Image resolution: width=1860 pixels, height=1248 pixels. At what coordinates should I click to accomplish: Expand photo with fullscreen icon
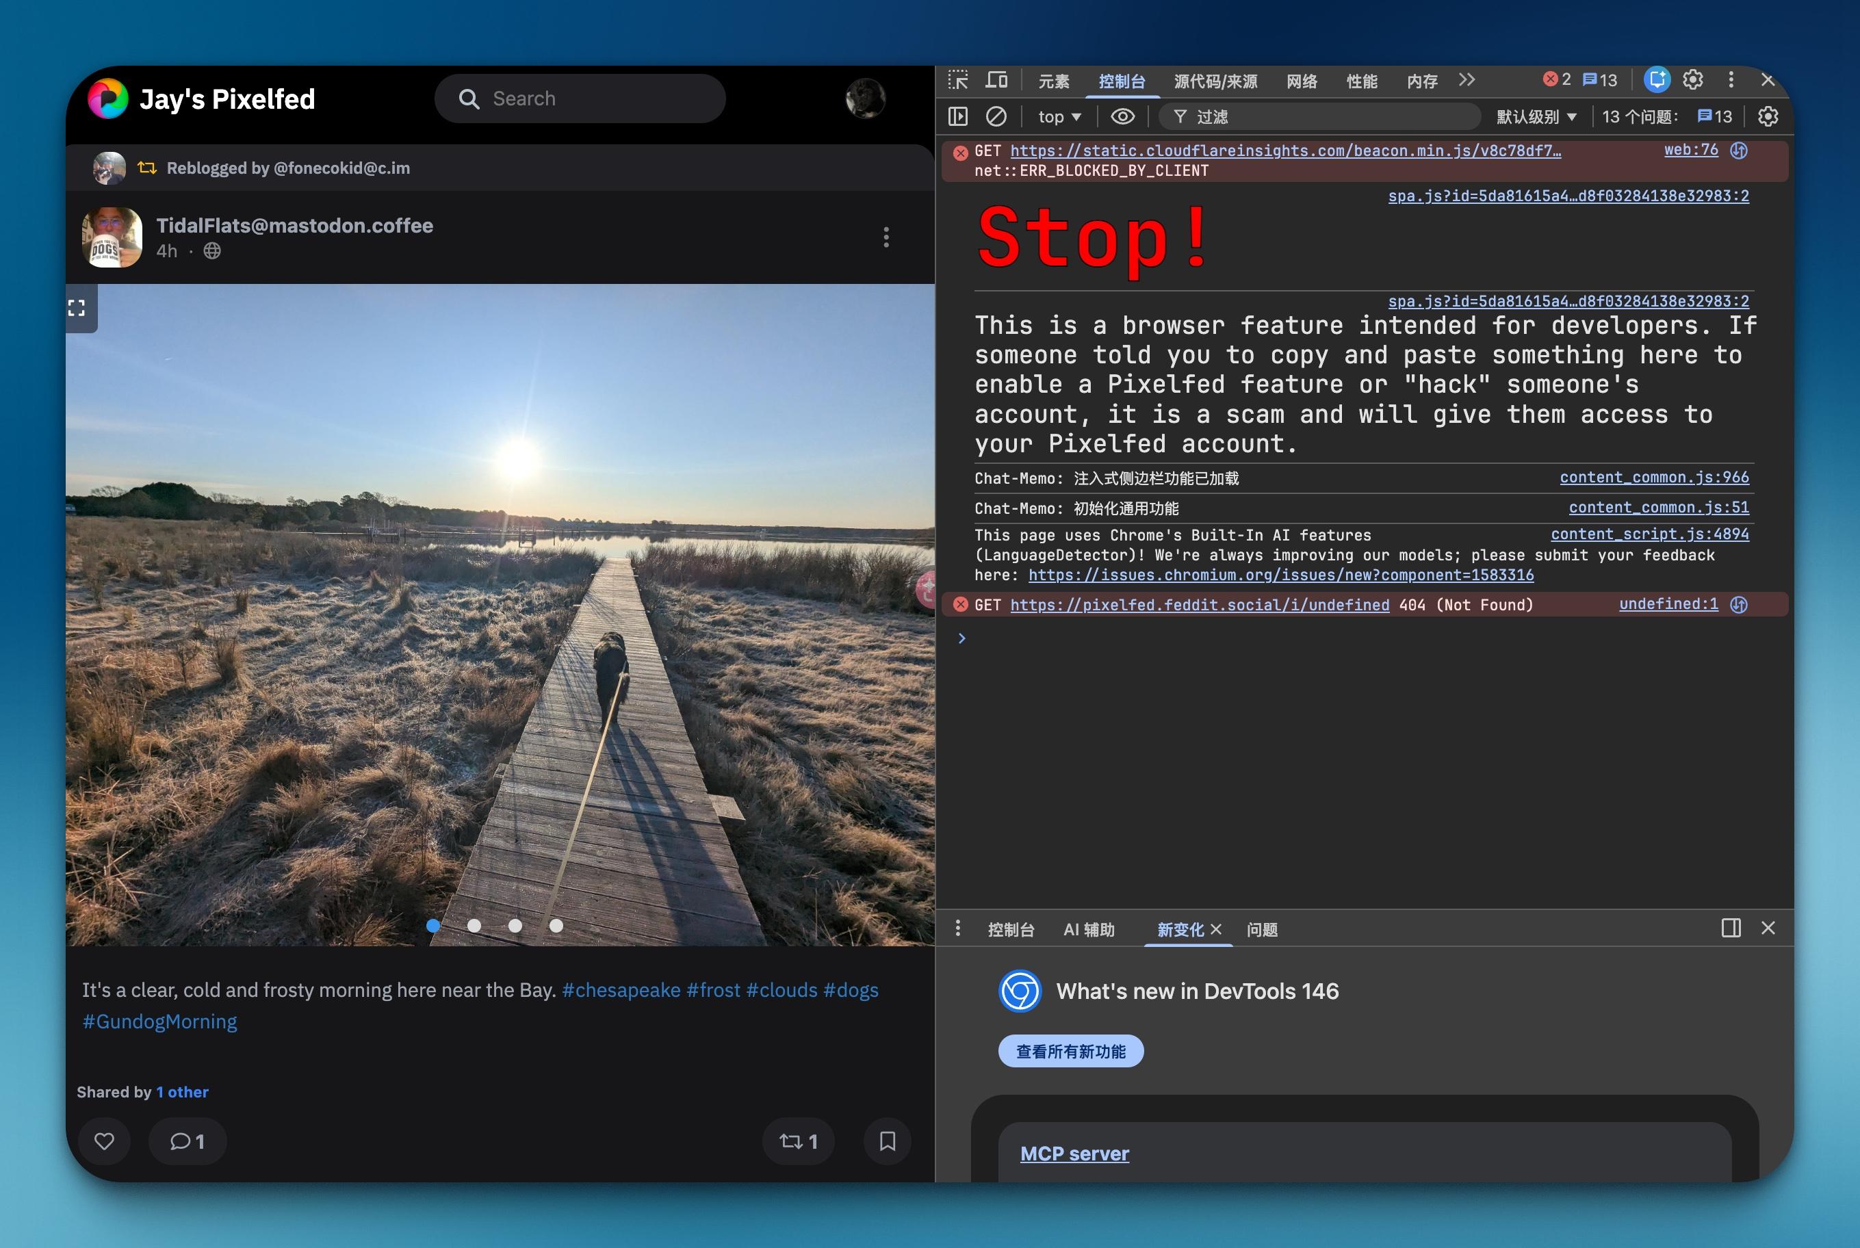(77, 308)
